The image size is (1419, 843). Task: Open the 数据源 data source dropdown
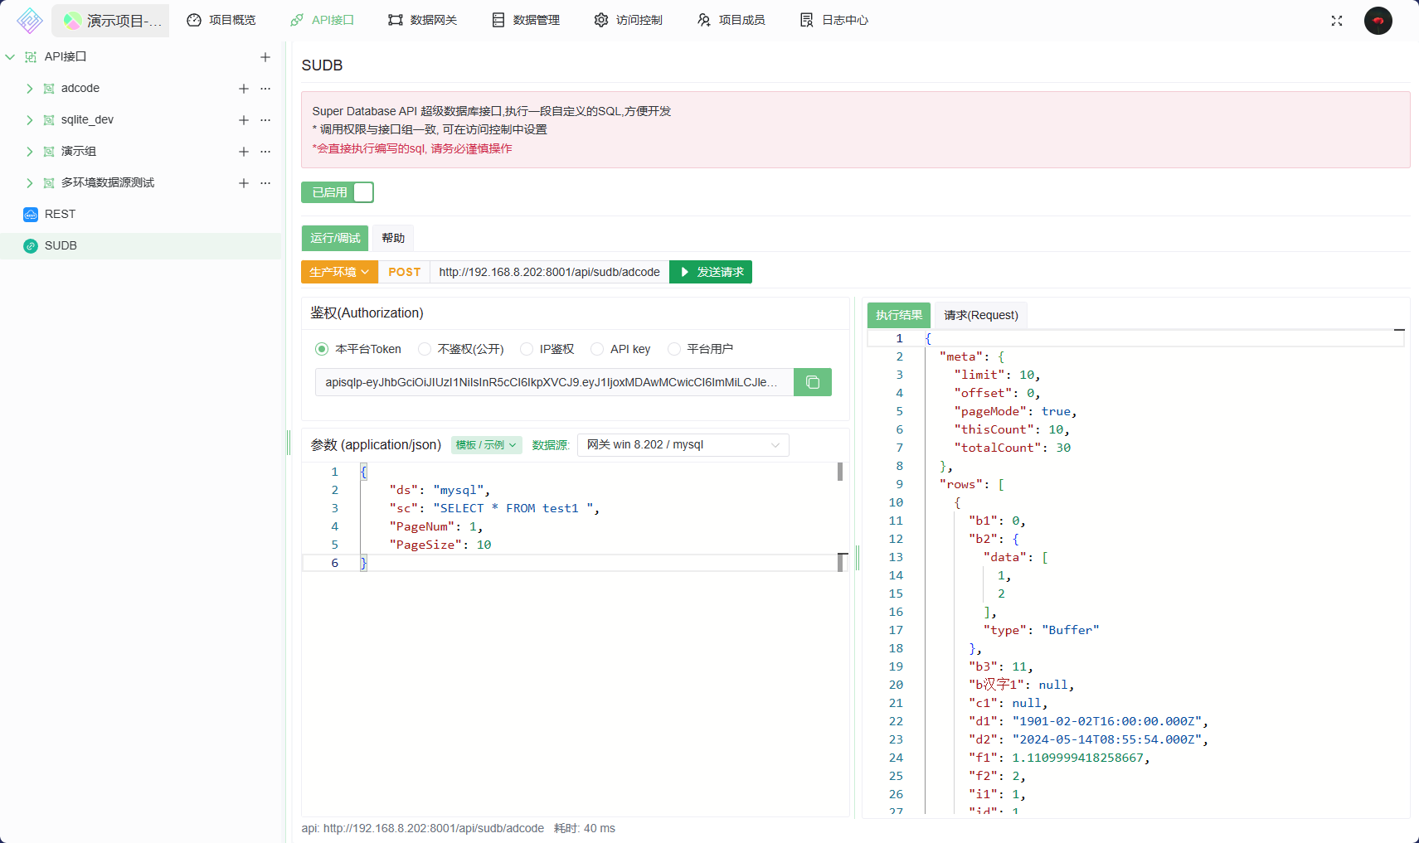click(x=683, y=445)
